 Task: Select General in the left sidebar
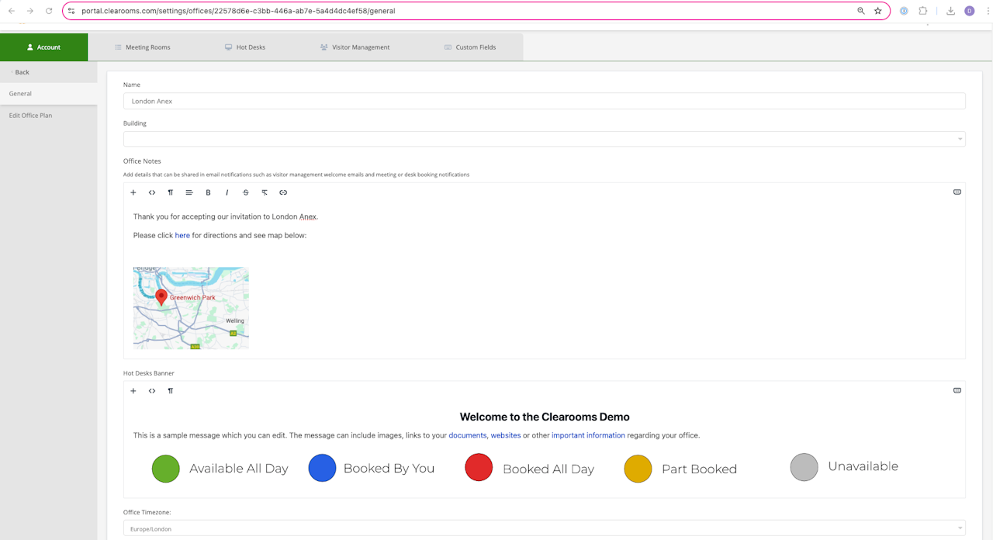49,94
